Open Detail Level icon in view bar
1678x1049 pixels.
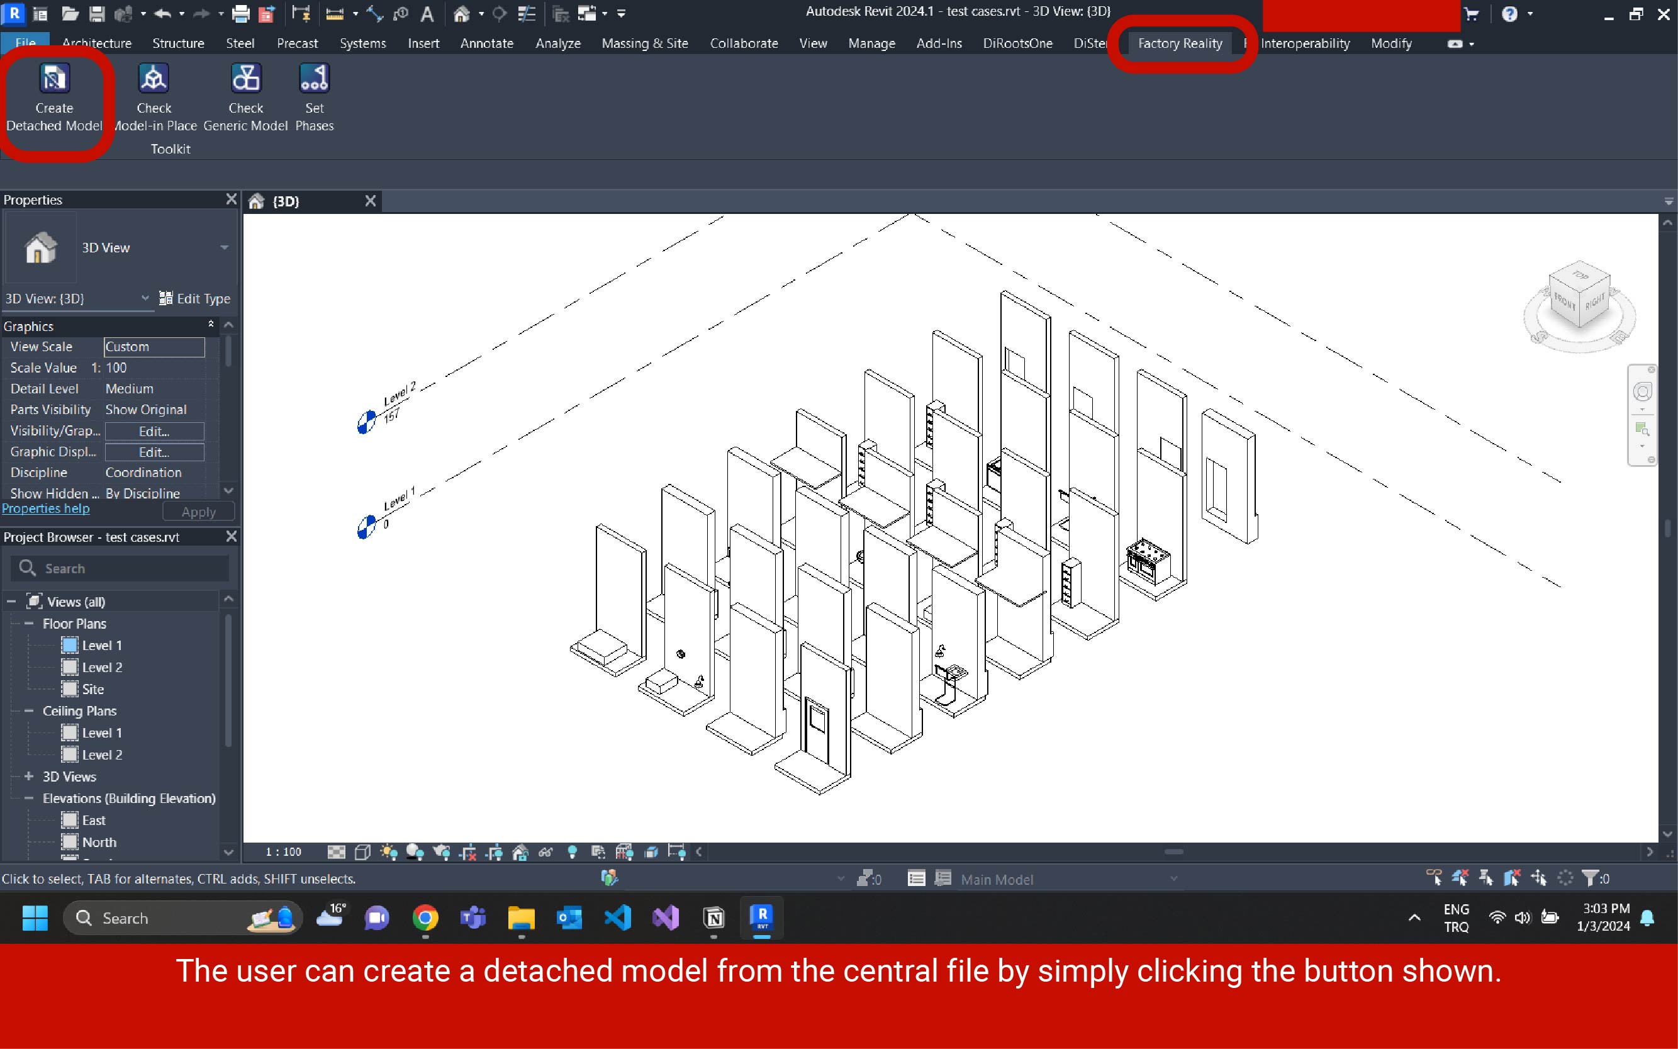(x=337, y=852)
